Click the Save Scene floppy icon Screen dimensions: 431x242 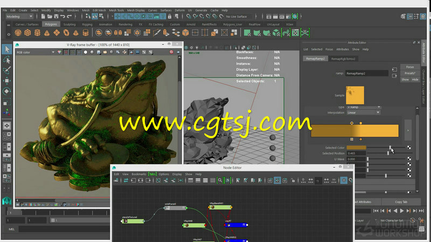coord(56,17)
